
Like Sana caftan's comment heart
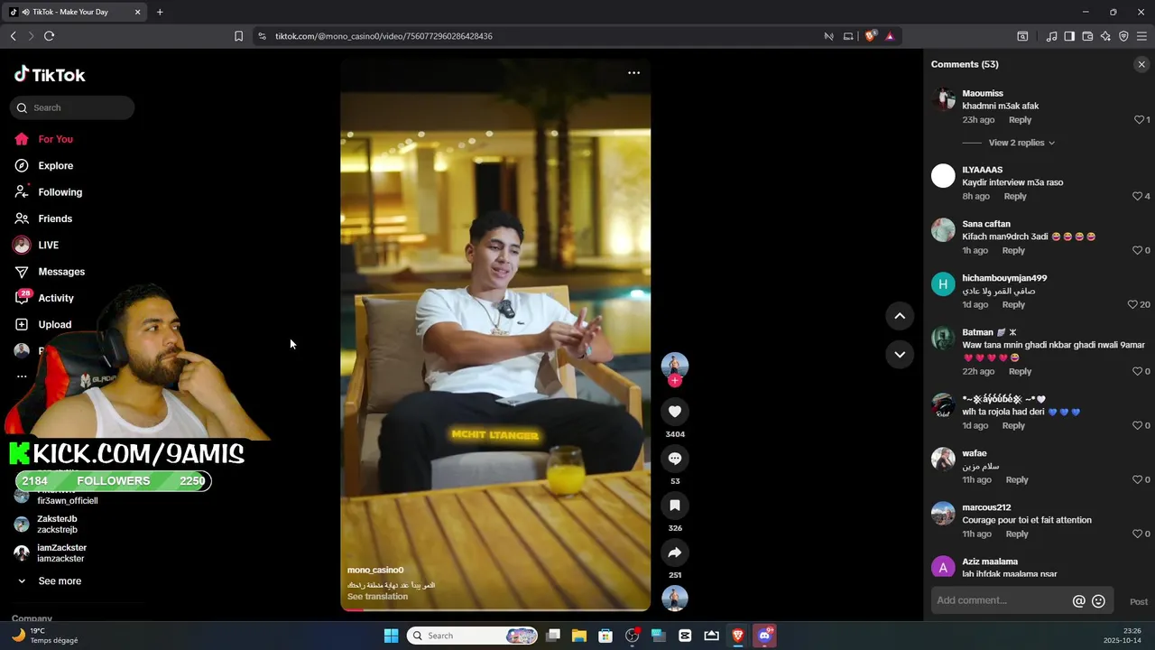[1137, 251]
